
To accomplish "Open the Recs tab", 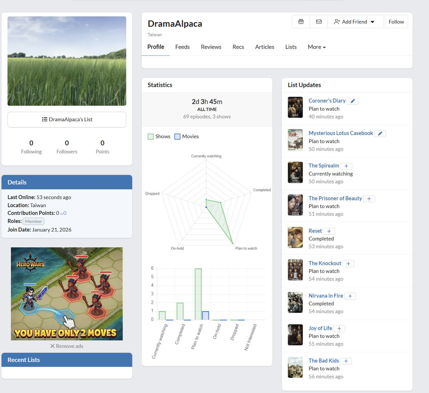I will tap(238, 47).
